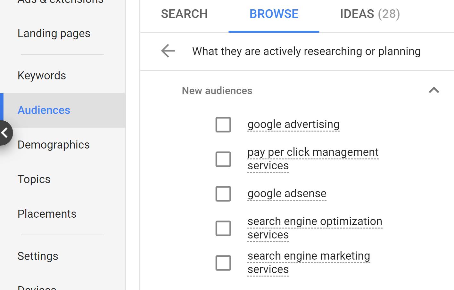Check pay per click management services
The image size is (454, 290).
coord(223,159)
